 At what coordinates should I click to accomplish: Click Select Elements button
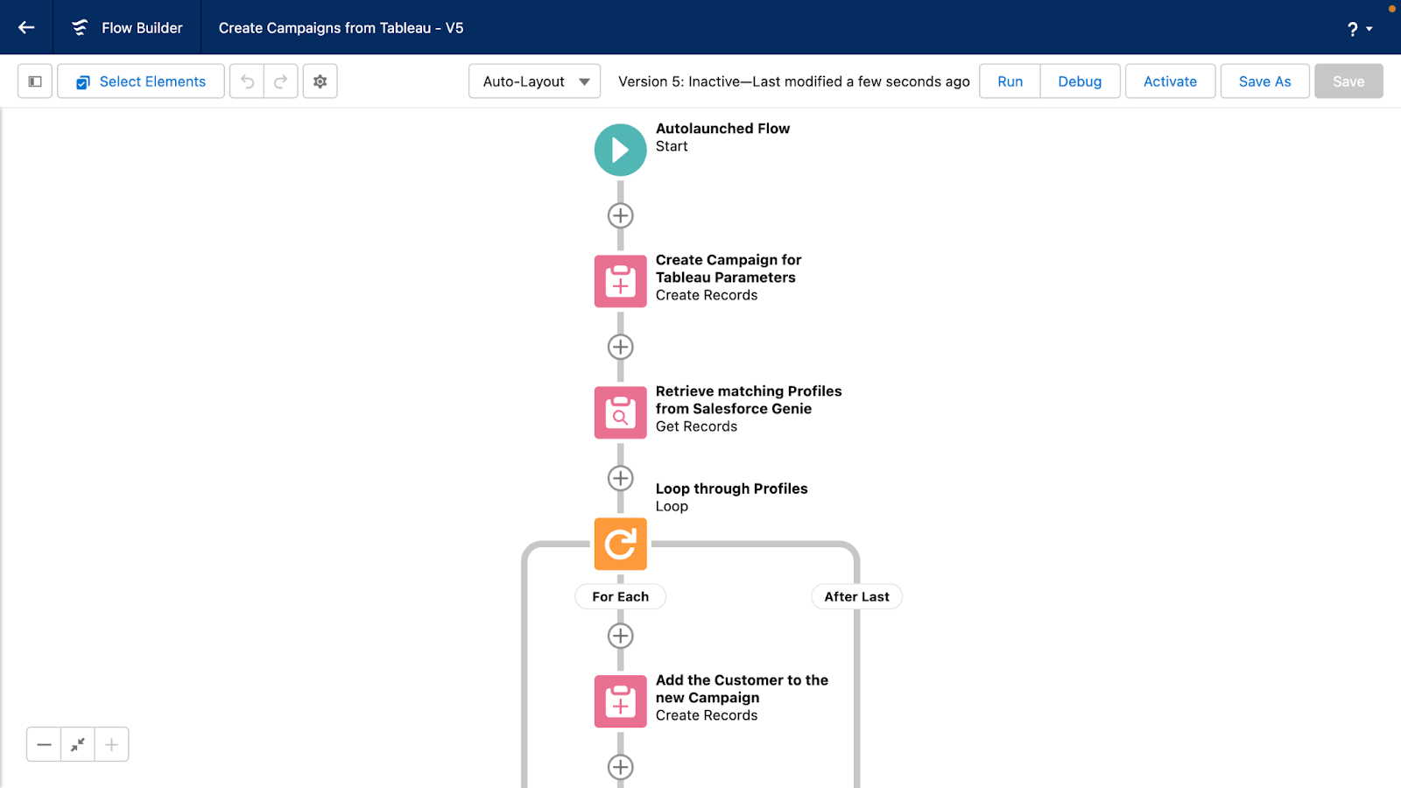pyautogui.click(x=141, y=81)
